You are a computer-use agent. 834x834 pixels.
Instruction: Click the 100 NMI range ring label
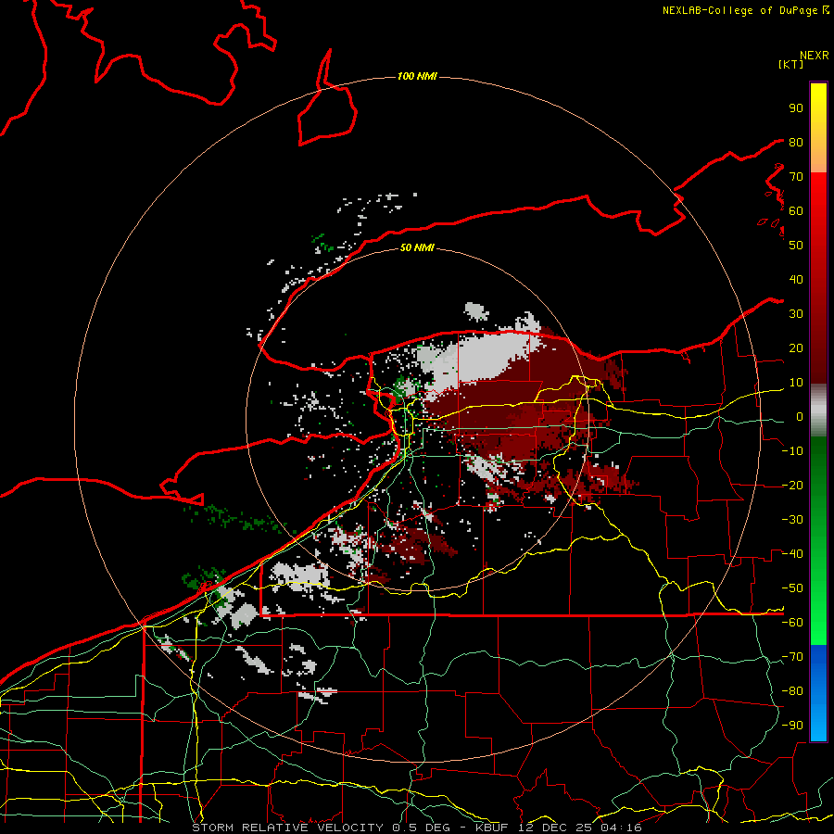pos(417,76)
